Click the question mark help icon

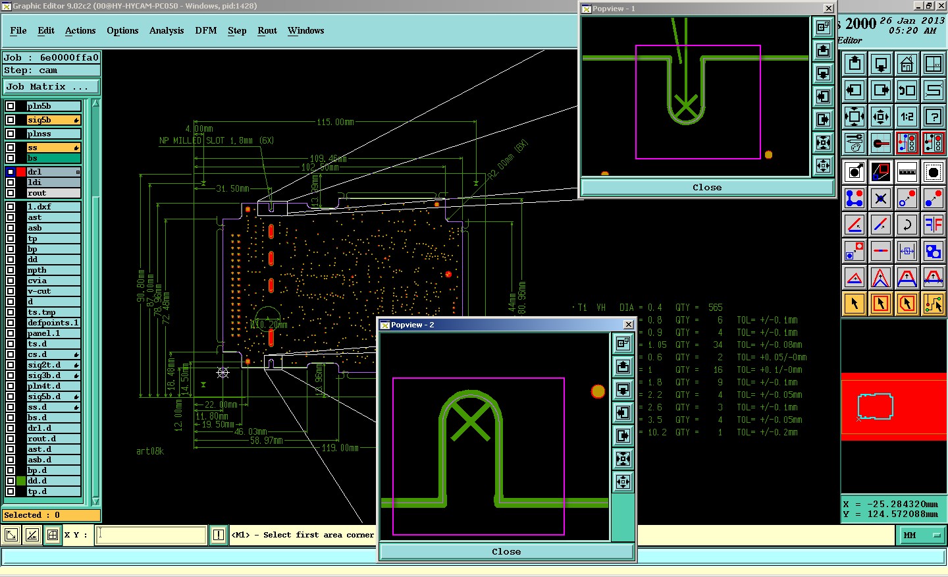[934, 117]
